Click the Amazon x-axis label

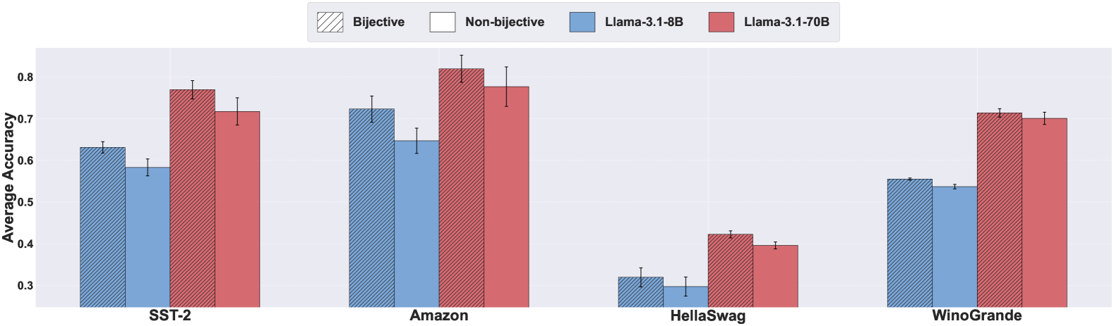(438, 315)
